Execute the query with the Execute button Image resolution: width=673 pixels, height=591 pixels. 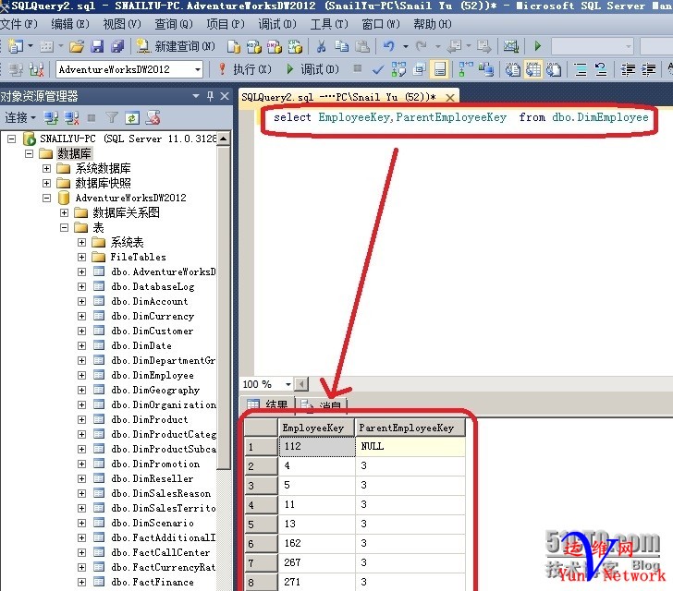[x=244, y=69]
